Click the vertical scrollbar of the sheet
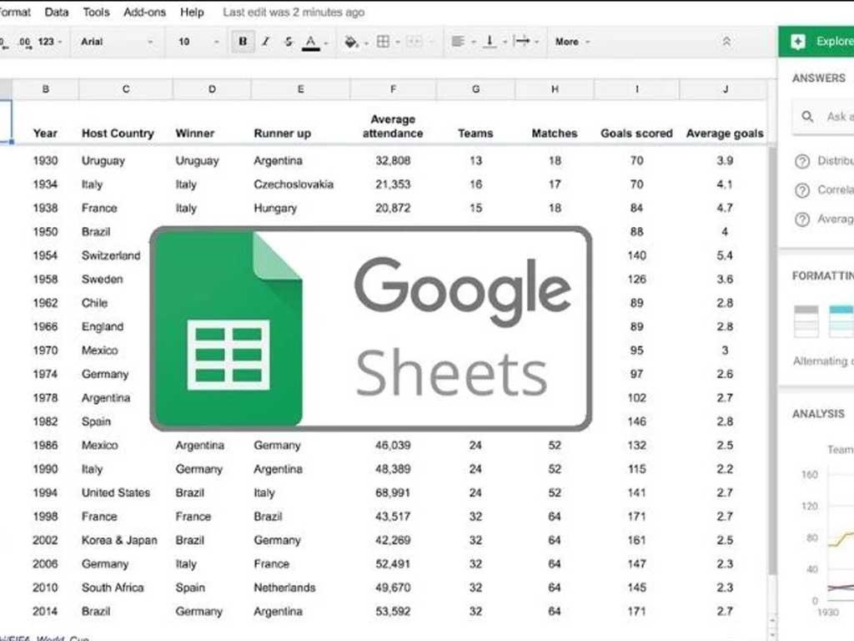854x641 pixels. (772, 360)
